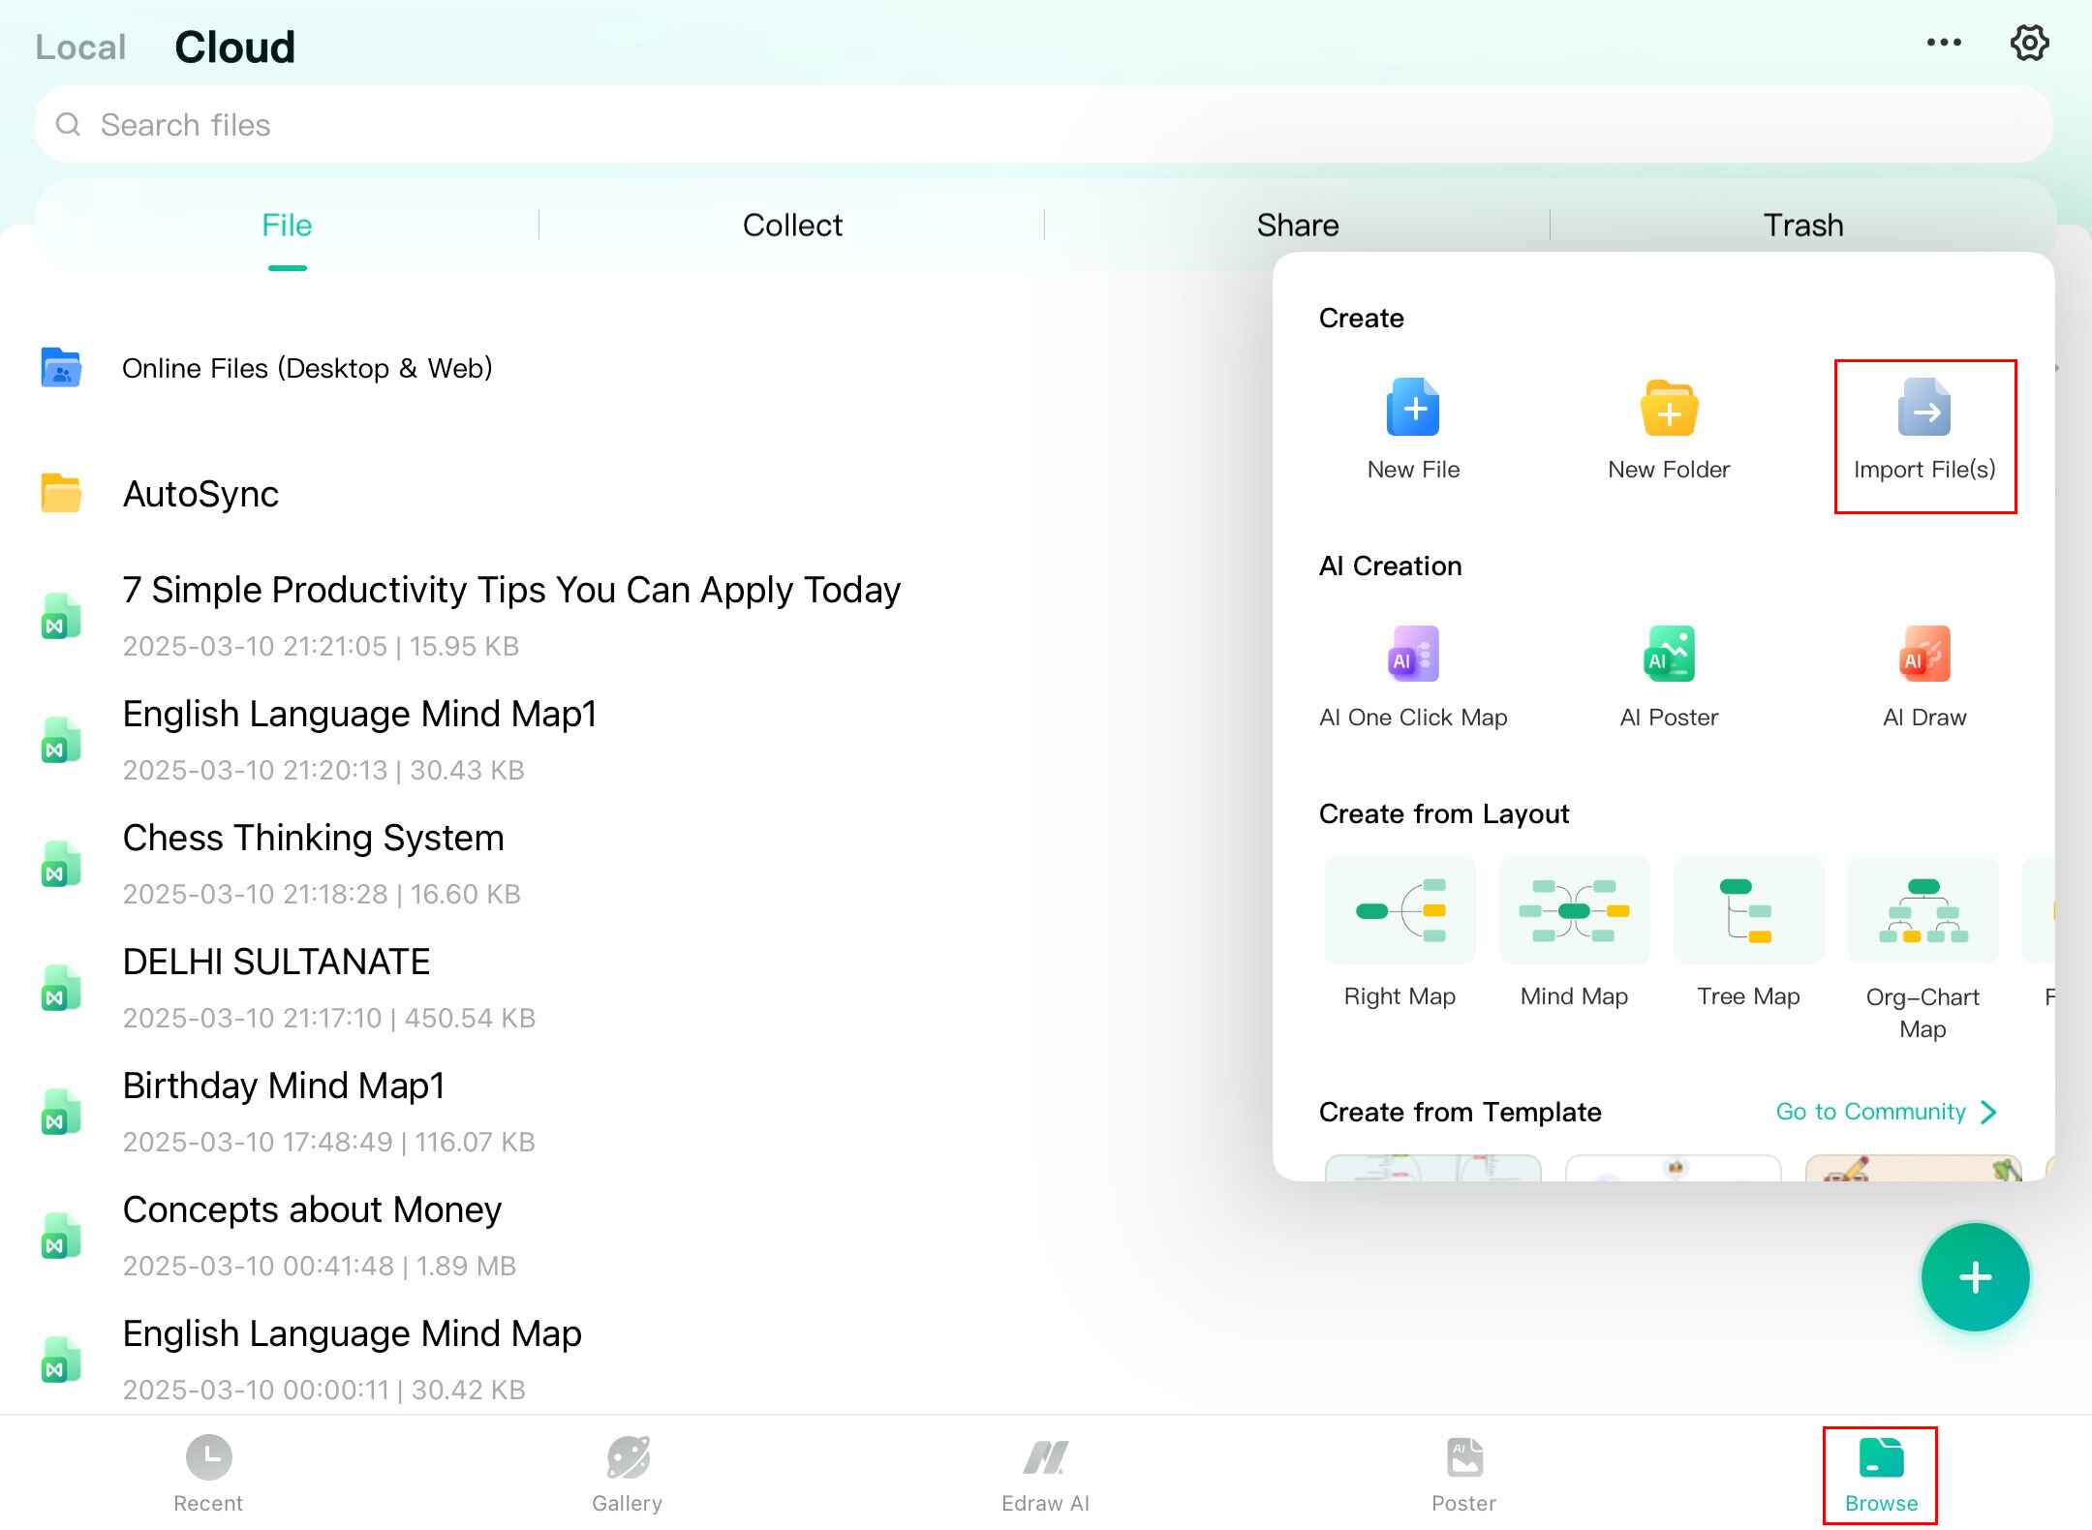
Task: Click the Search files field
Action: click(x=1044, y=125)
